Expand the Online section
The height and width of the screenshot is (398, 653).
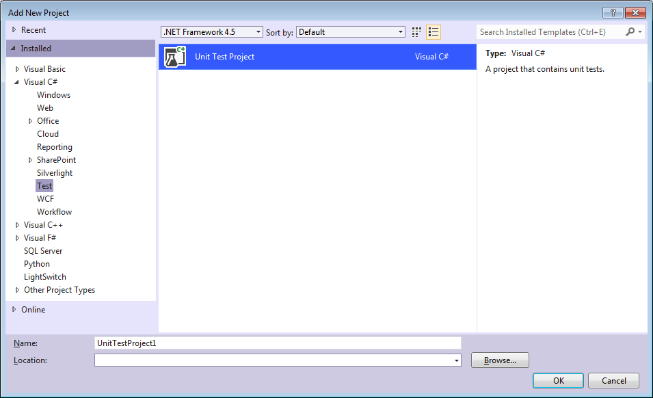pyautogui.click(x=14, y=309)
